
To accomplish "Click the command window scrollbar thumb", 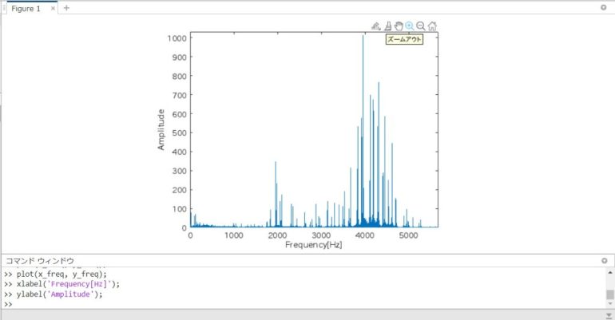I will tap(610, 294).
